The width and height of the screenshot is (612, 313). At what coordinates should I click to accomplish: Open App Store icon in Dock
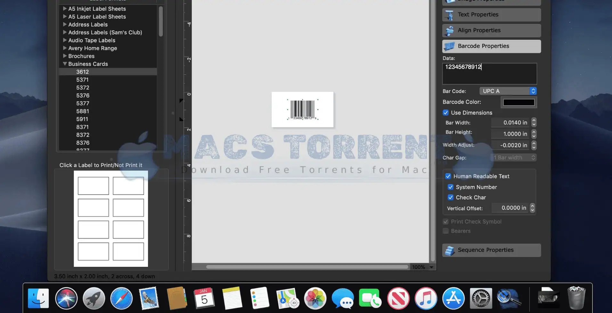point(453,298)
